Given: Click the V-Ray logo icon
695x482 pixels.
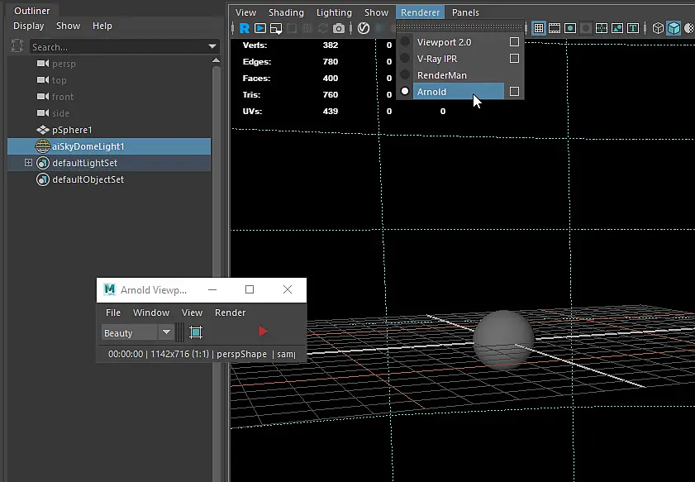Looking at the screenshot, I should 364,28.
